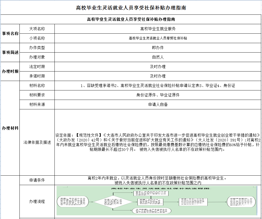Select the 事项名称 merged row header cell
Screen dimensions: 262x219
point(10,33)
